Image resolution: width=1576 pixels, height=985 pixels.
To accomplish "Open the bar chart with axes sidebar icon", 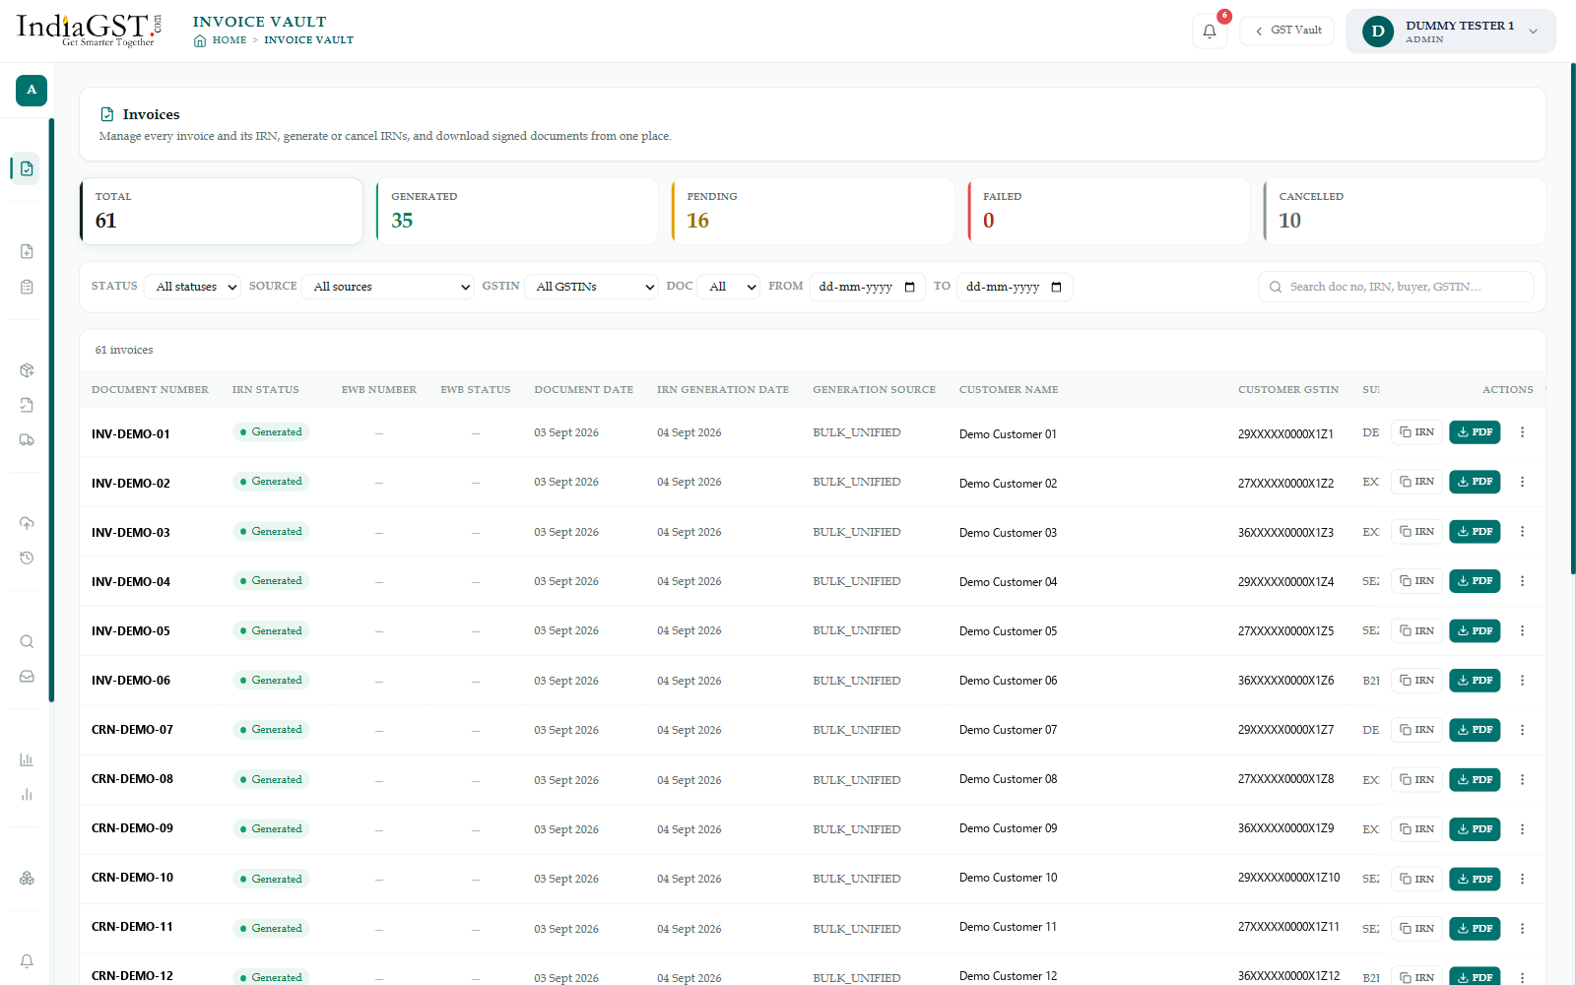I will click(27, 759).
